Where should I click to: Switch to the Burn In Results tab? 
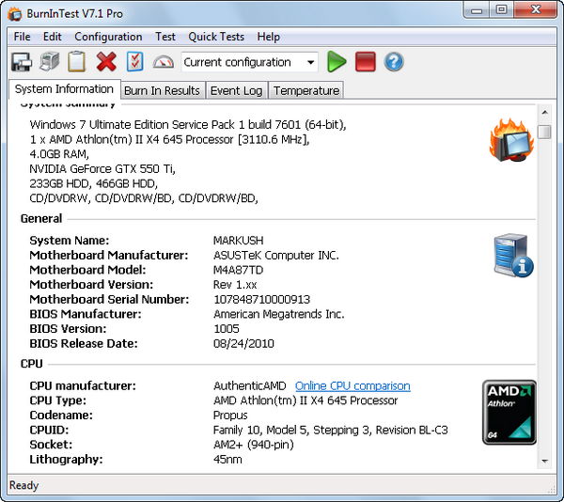(162, 90)
